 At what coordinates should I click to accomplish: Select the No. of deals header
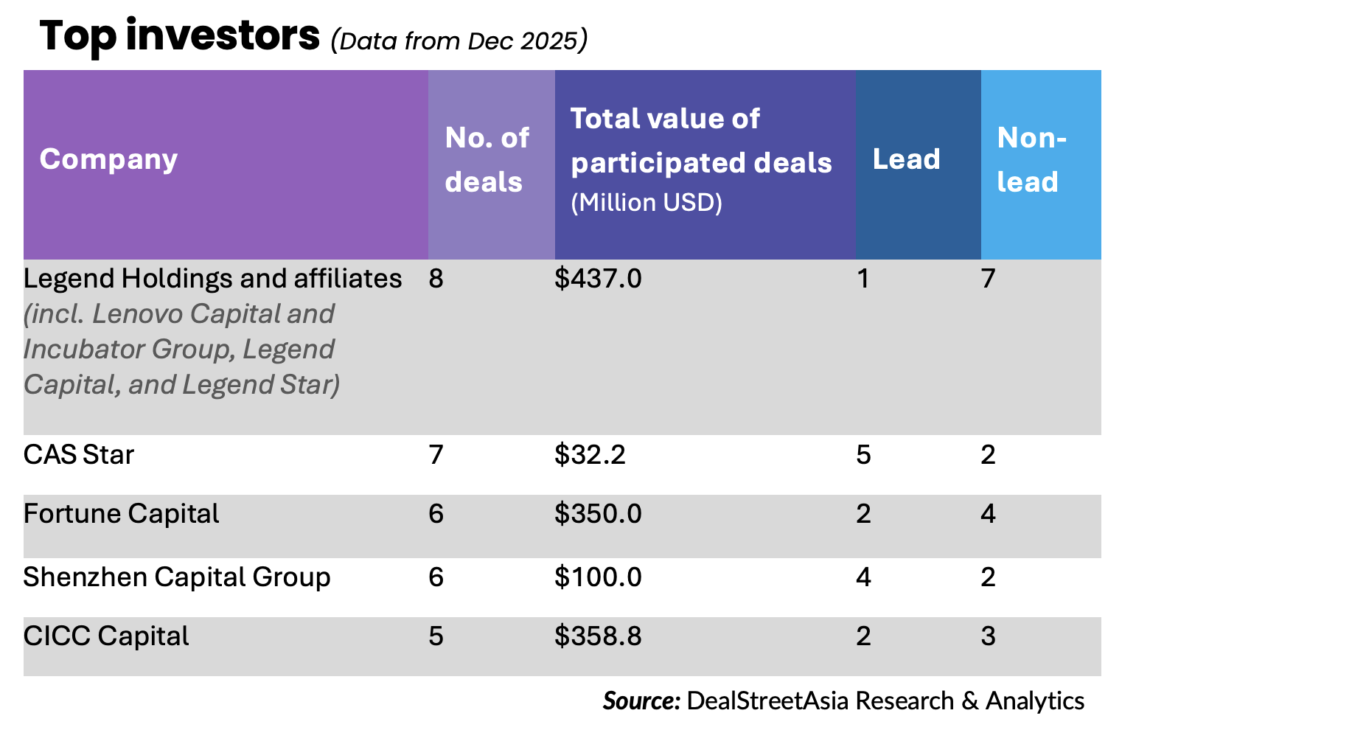pos(487,159)
